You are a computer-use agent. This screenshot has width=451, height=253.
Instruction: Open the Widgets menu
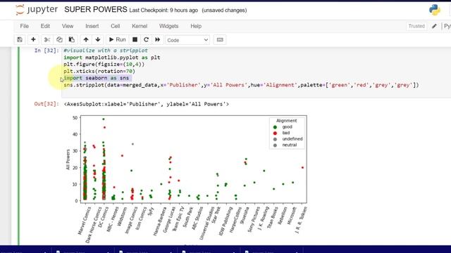click(169, 26)
